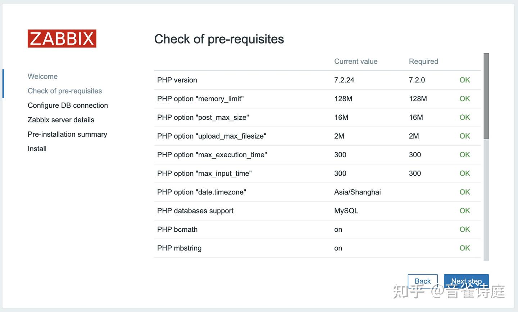Click the green OK status for PHP version
This screenshot has height=312, width=518.
(464, 80)
